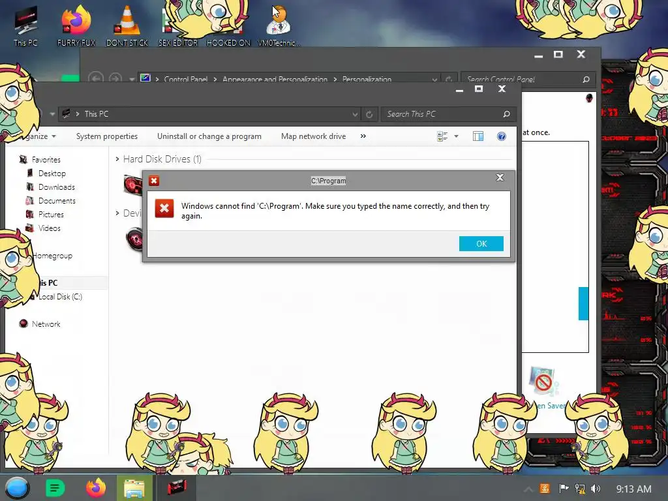Click This PC in the address bar

point(97,114)
